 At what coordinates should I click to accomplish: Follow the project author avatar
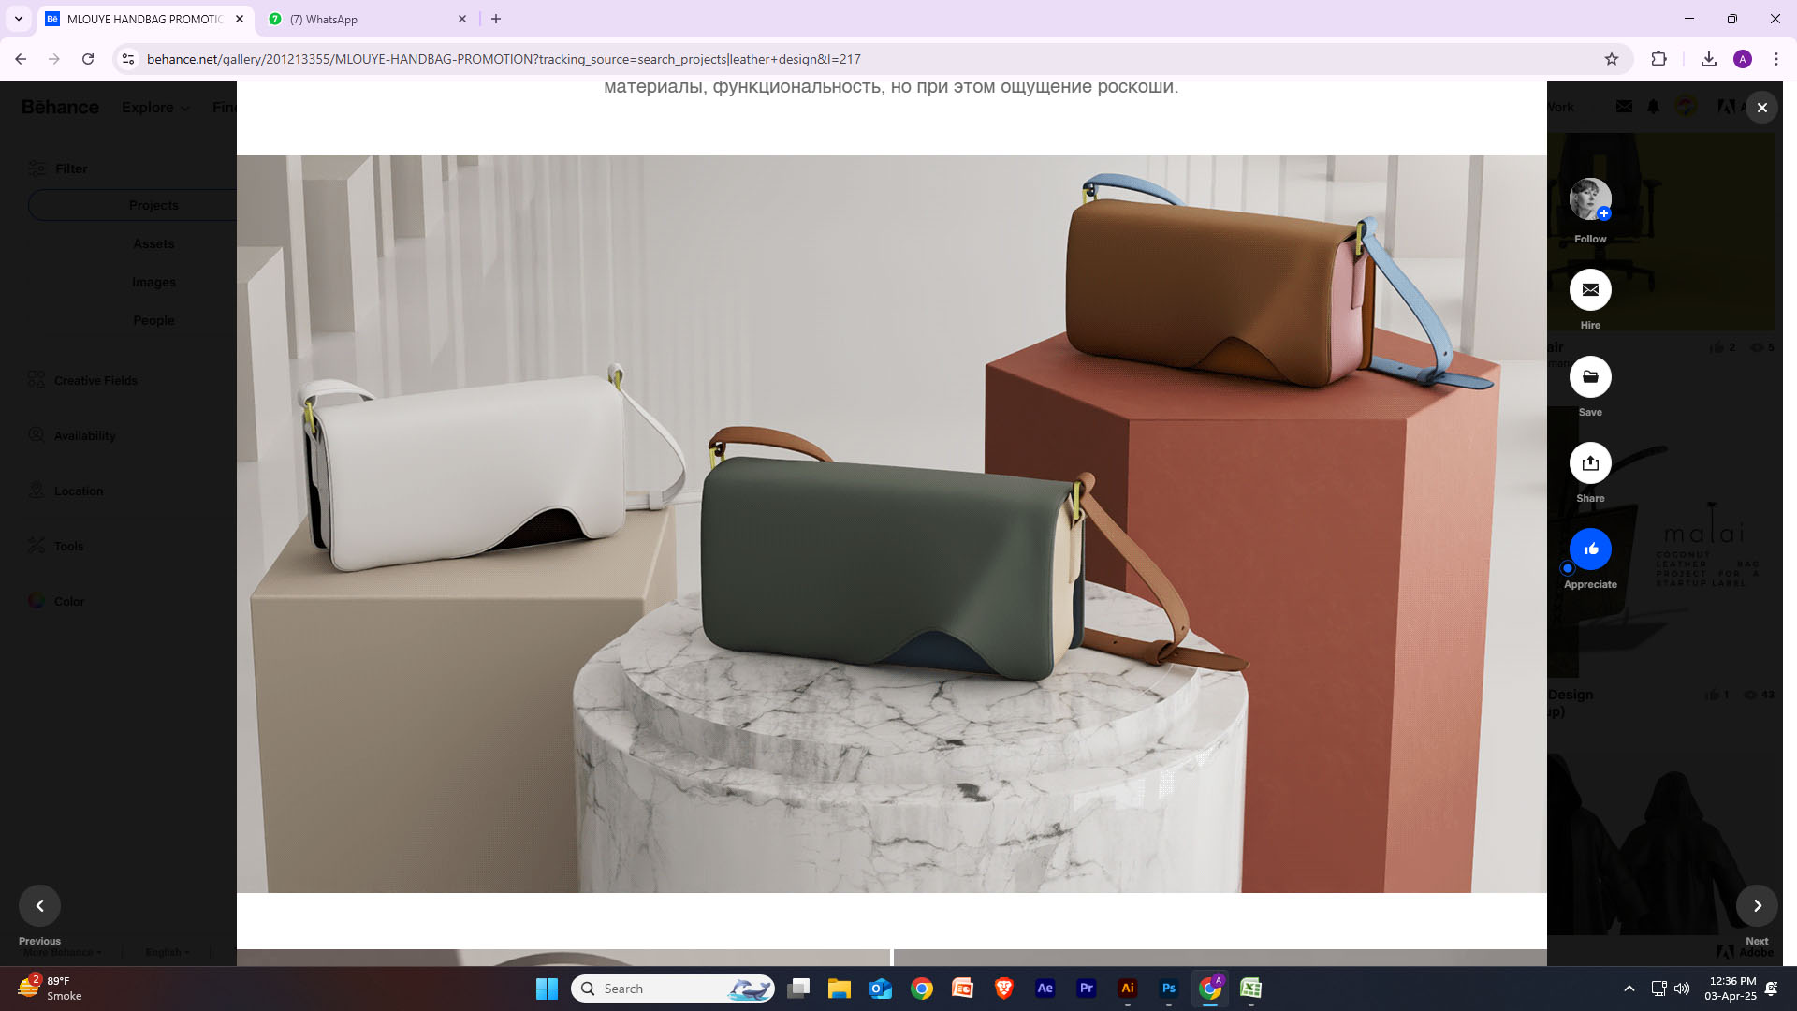point(1590,199)
